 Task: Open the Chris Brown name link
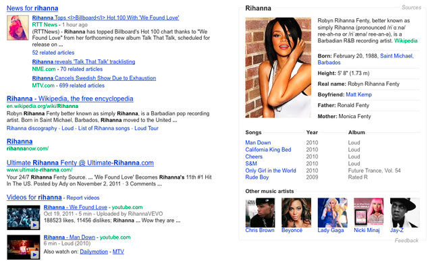(x=260, y=231)
